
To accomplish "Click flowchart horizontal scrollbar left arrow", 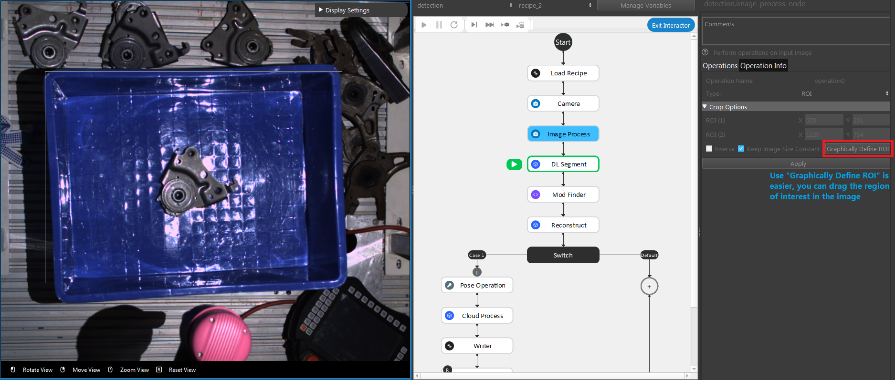I will 417,376.
